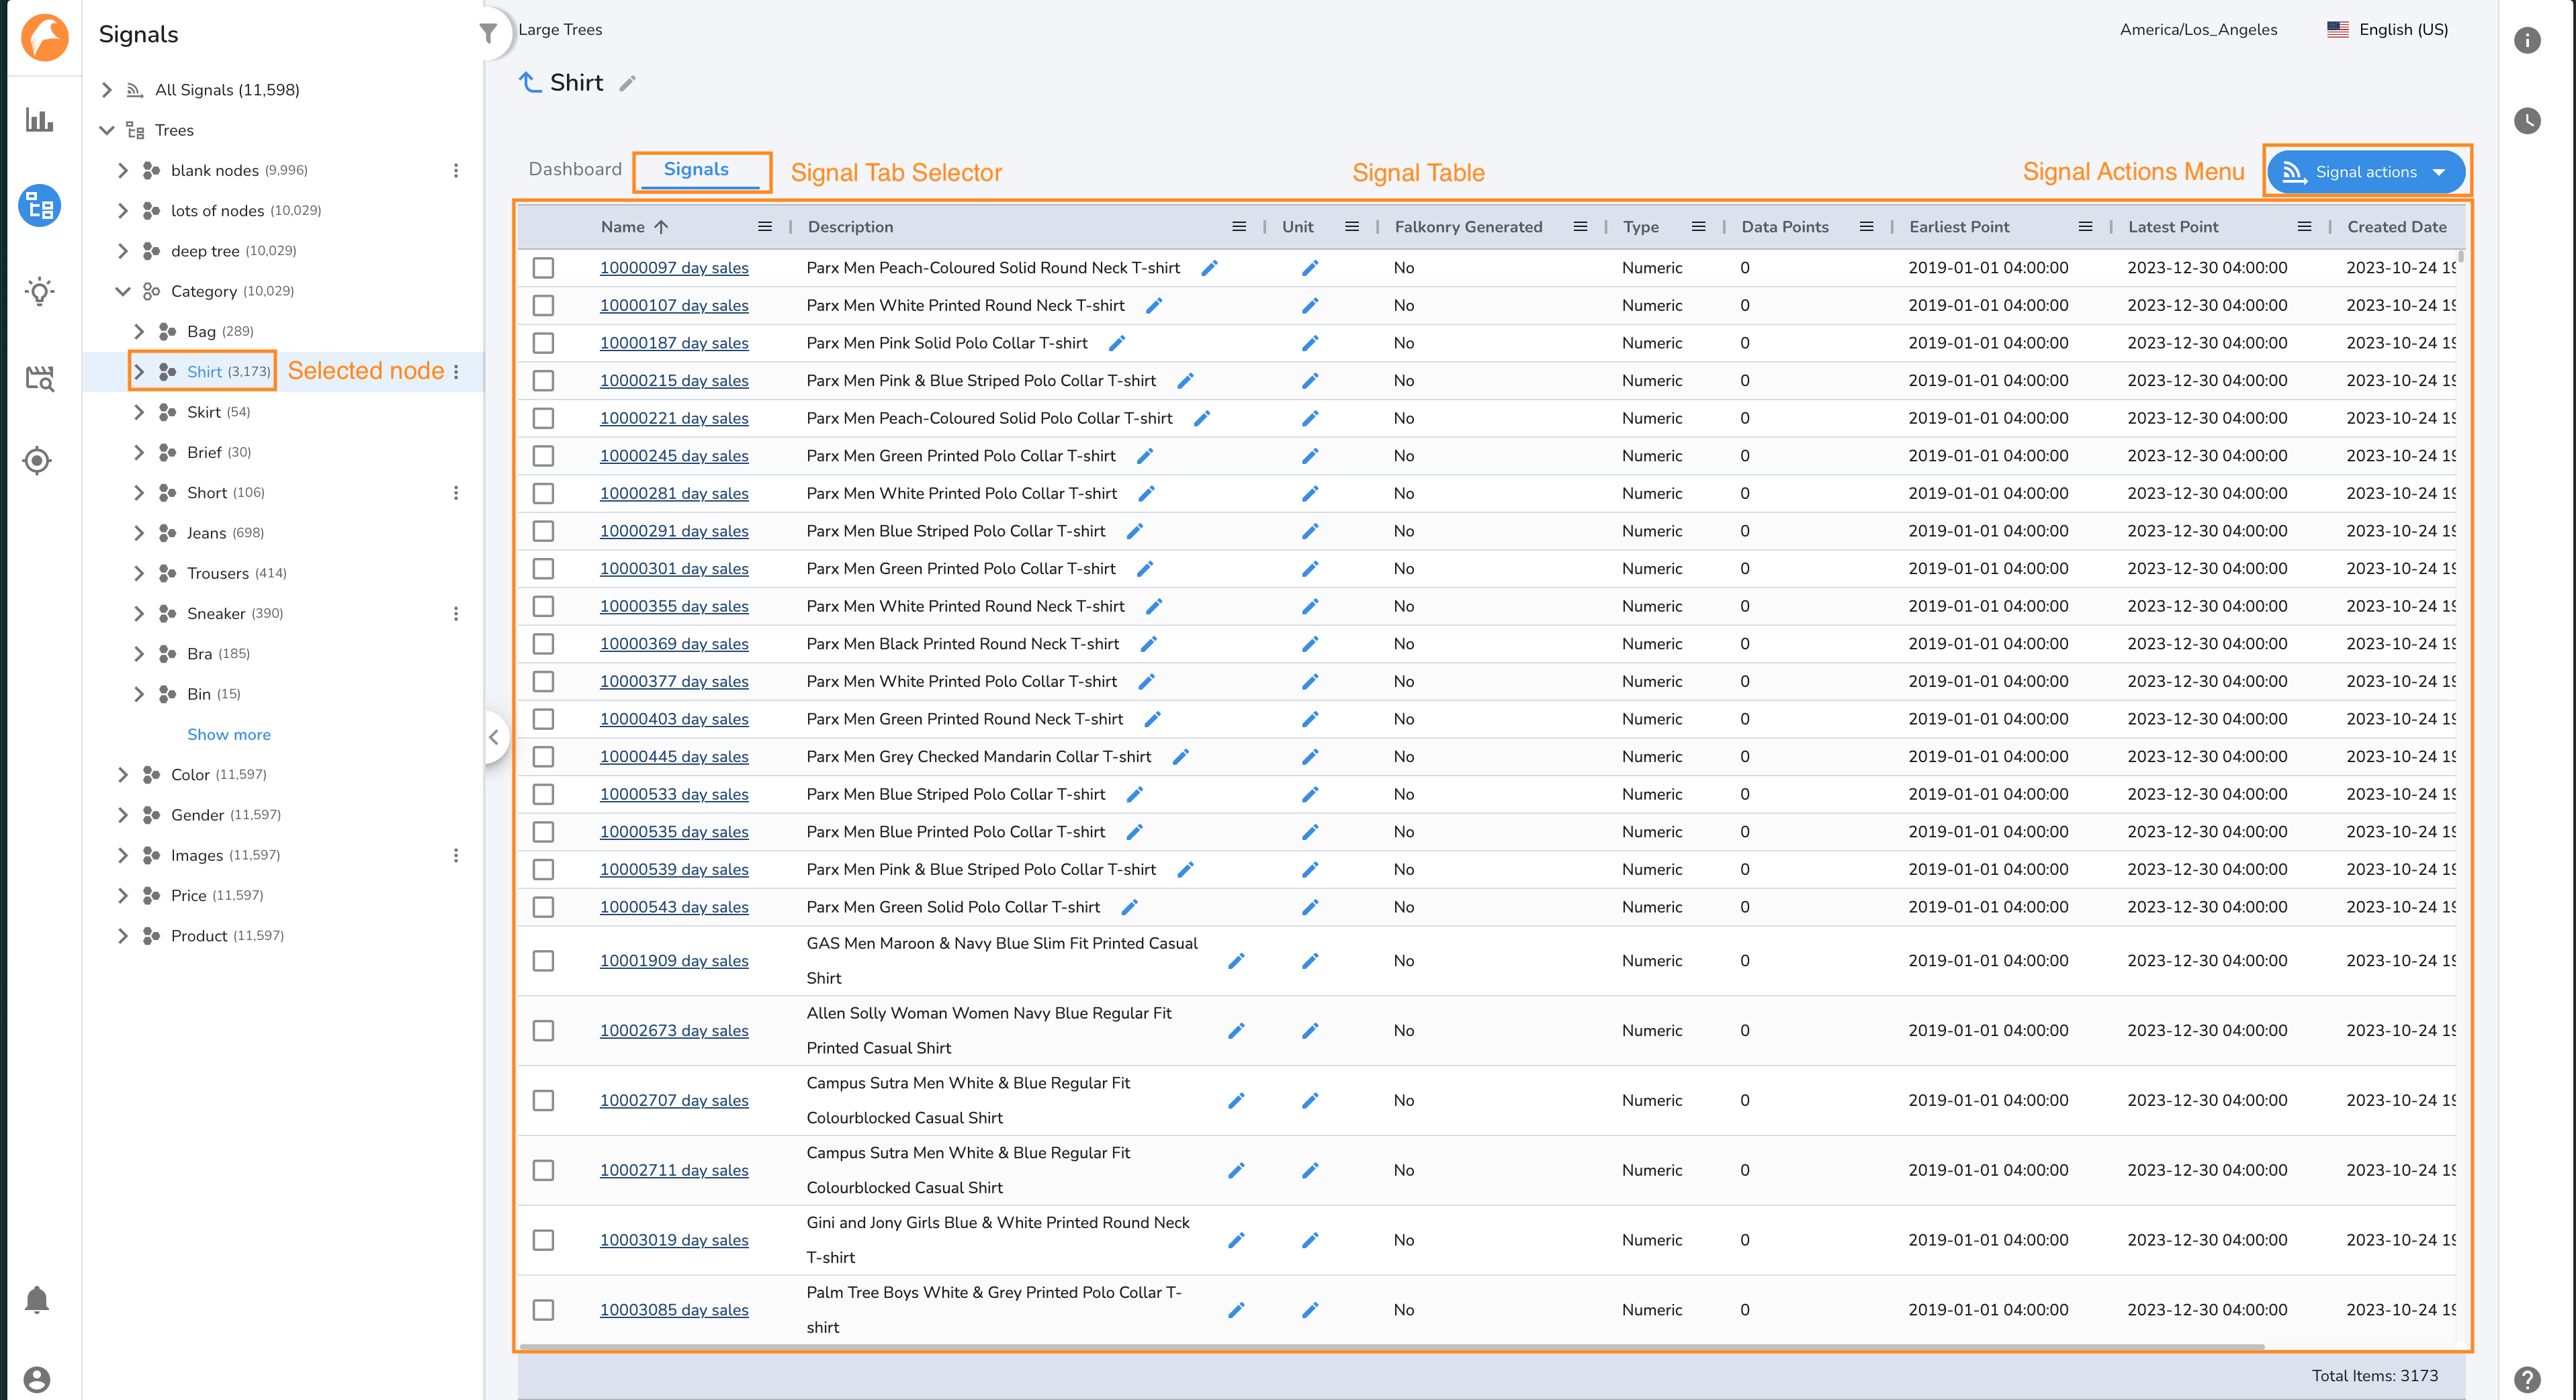Check the box for 10000097 day sales

pos(543,268)
